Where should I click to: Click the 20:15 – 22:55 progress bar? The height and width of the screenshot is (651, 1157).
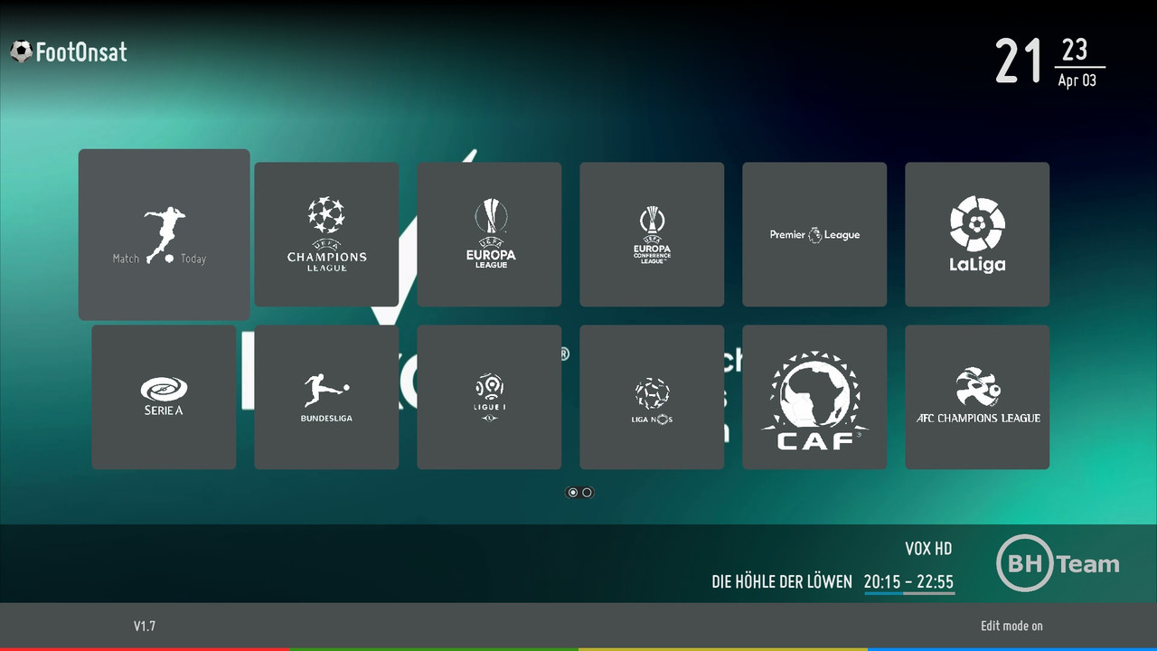click(909, 593)
